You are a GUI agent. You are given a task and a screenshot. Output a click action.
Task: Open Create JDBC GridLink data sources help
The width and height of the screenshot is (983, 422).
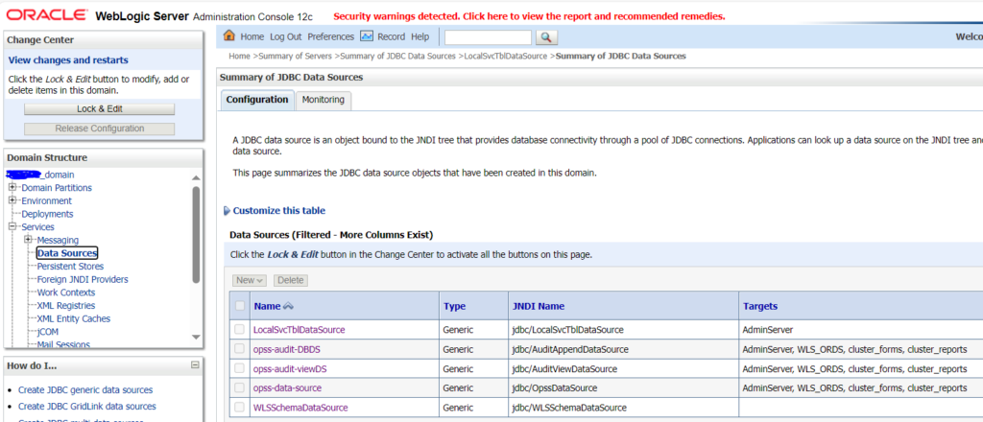(87, 407)
